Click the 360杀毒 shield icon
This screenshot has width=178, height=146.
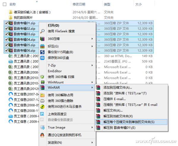42,77
